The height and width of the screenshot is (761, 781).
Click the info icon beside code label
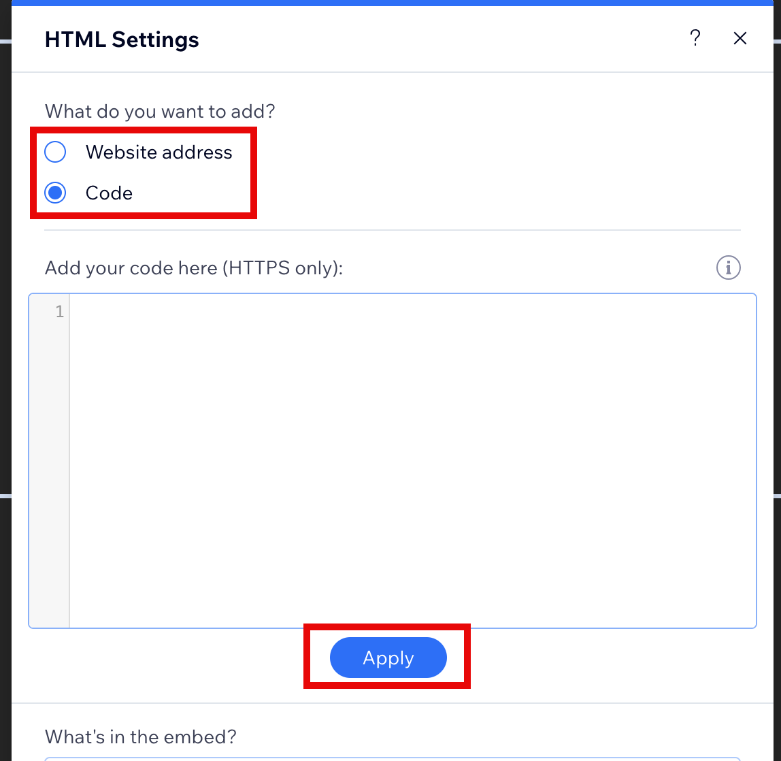click(728, 268)
